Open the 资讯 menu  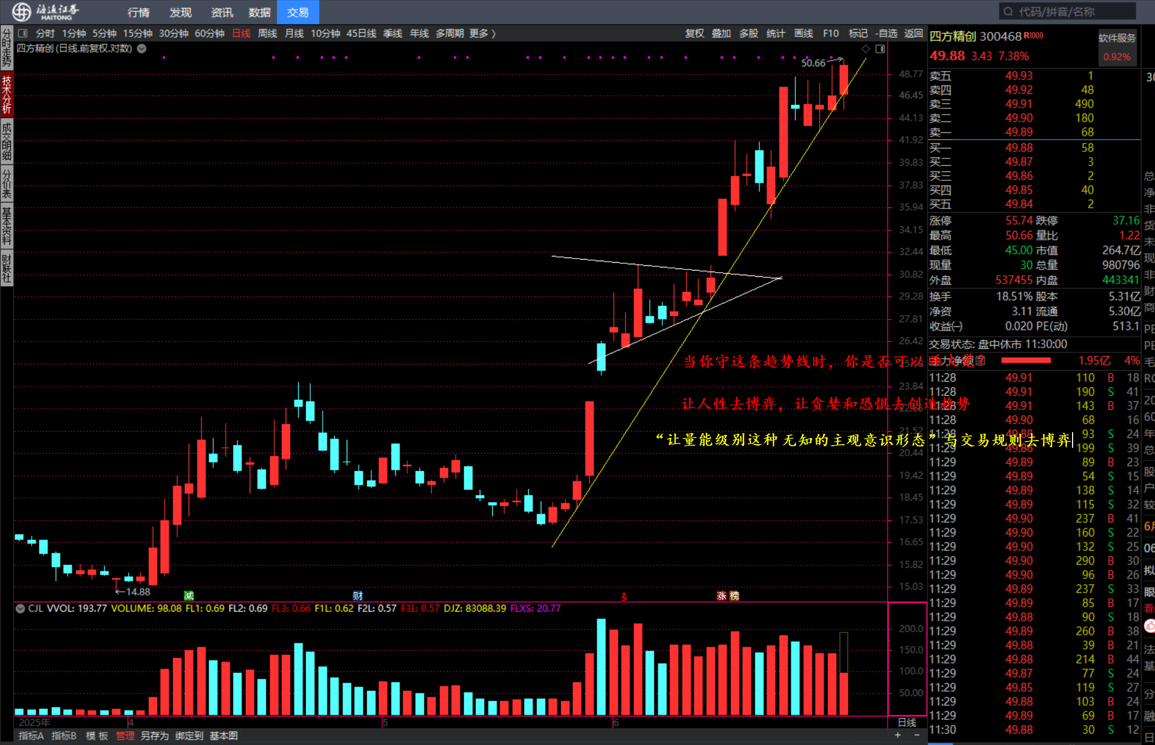click(222, 12)
